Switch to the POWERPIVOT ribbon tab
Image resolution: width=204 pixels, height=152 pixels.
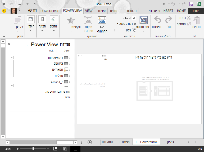coord(50,11)
